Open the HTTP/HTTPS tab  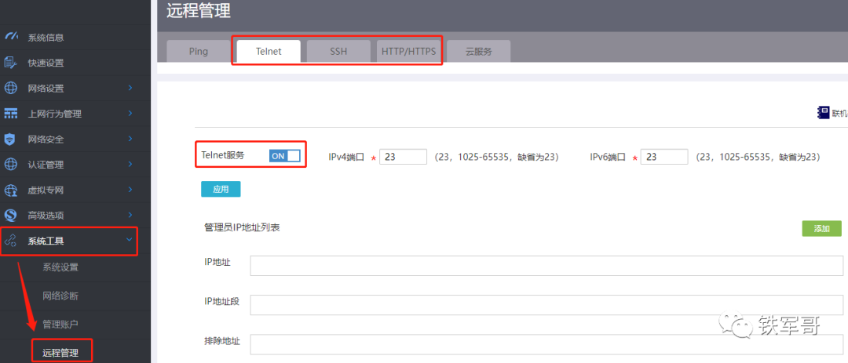click(x=408, y=51)
